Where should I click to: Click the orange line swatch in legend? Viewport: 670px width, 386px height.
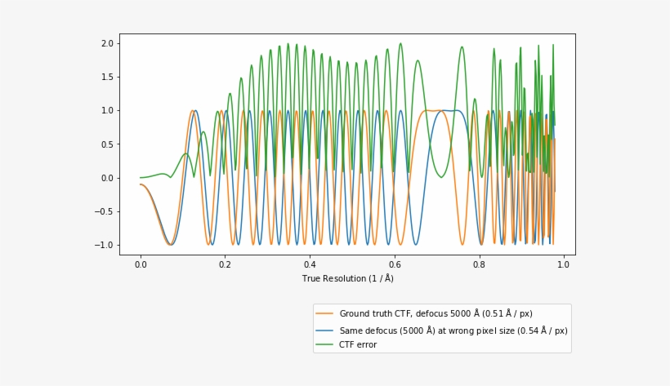(326, 313)
